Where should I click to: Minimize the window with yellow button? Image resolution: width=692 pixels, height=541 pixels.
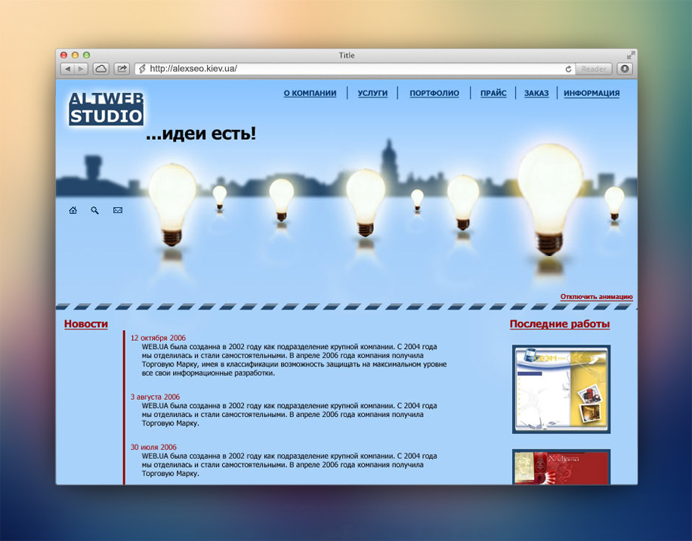pos(75,55)
